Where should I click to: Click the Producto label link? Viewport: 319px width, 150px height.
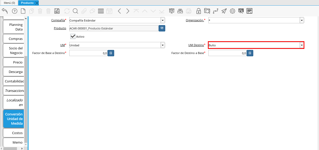tap(60, 28)
